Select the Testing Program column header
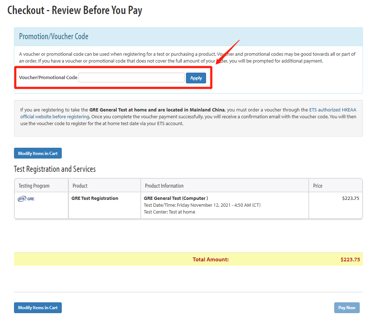The height and width of the screenshot is (316, 373). point(34,186)
